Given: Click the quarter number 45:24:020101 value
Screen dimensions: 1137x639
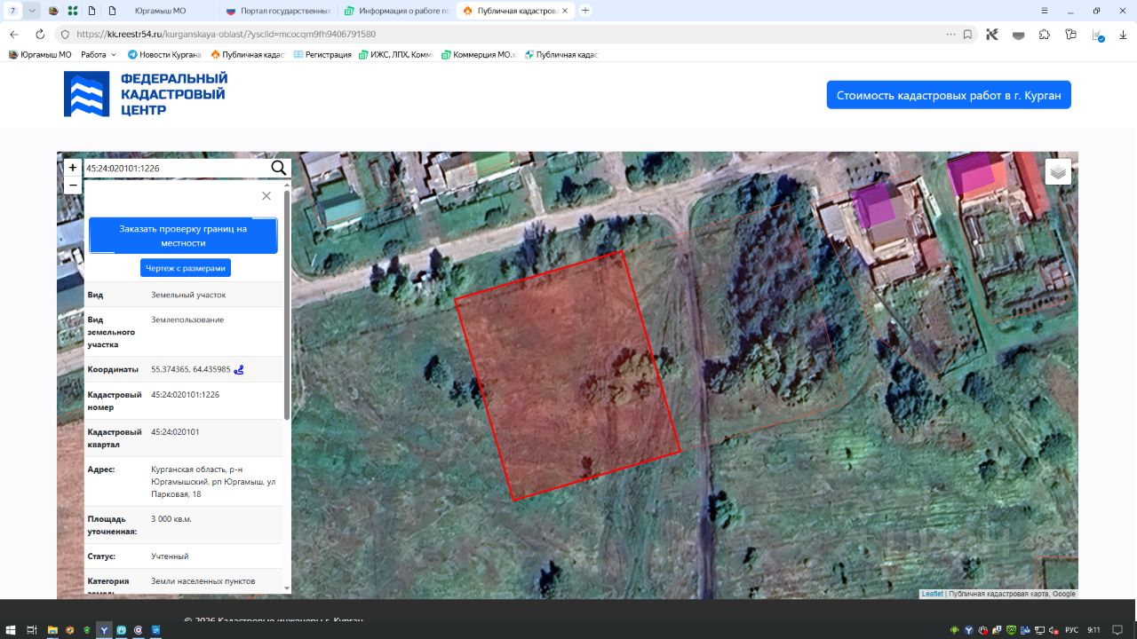Looking at the screenshot, I should click(x=175, y=432).
